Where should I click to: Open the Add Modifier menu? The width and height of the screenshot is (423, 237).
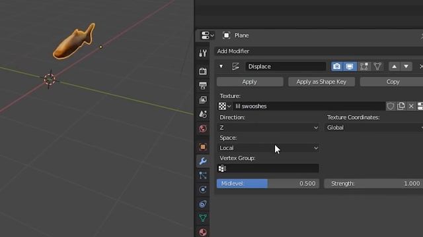pos(319,51)
